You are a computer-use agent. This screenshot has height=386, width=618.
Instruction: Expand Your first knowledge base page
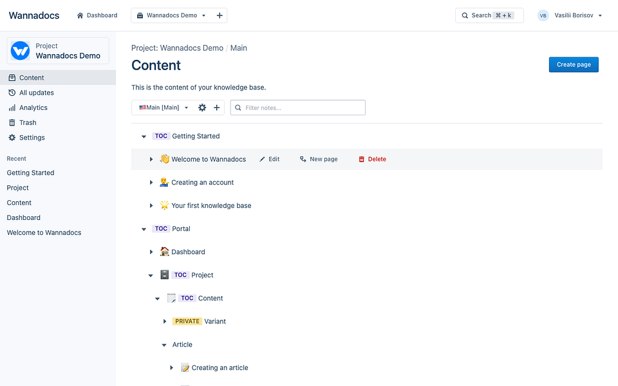tap(151, 206)
